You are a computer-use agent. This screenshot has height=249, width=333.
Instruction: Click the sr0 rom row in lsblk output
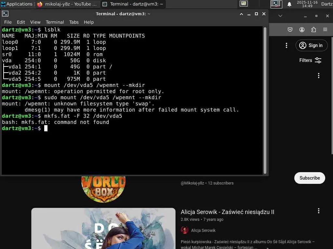point(52,54)
